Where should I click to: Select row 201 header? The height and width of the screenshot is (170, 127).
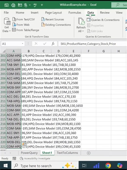point(3,56)
